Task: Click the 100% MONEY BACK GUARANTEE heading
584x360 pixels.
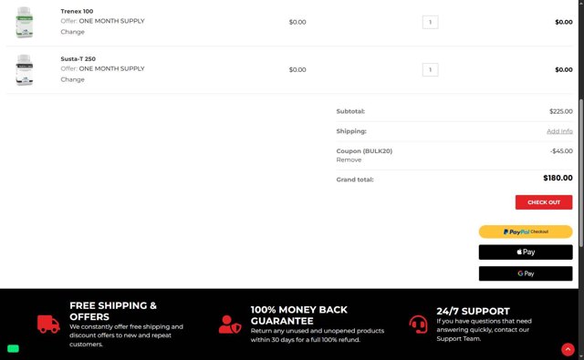Action: [298, 315]
